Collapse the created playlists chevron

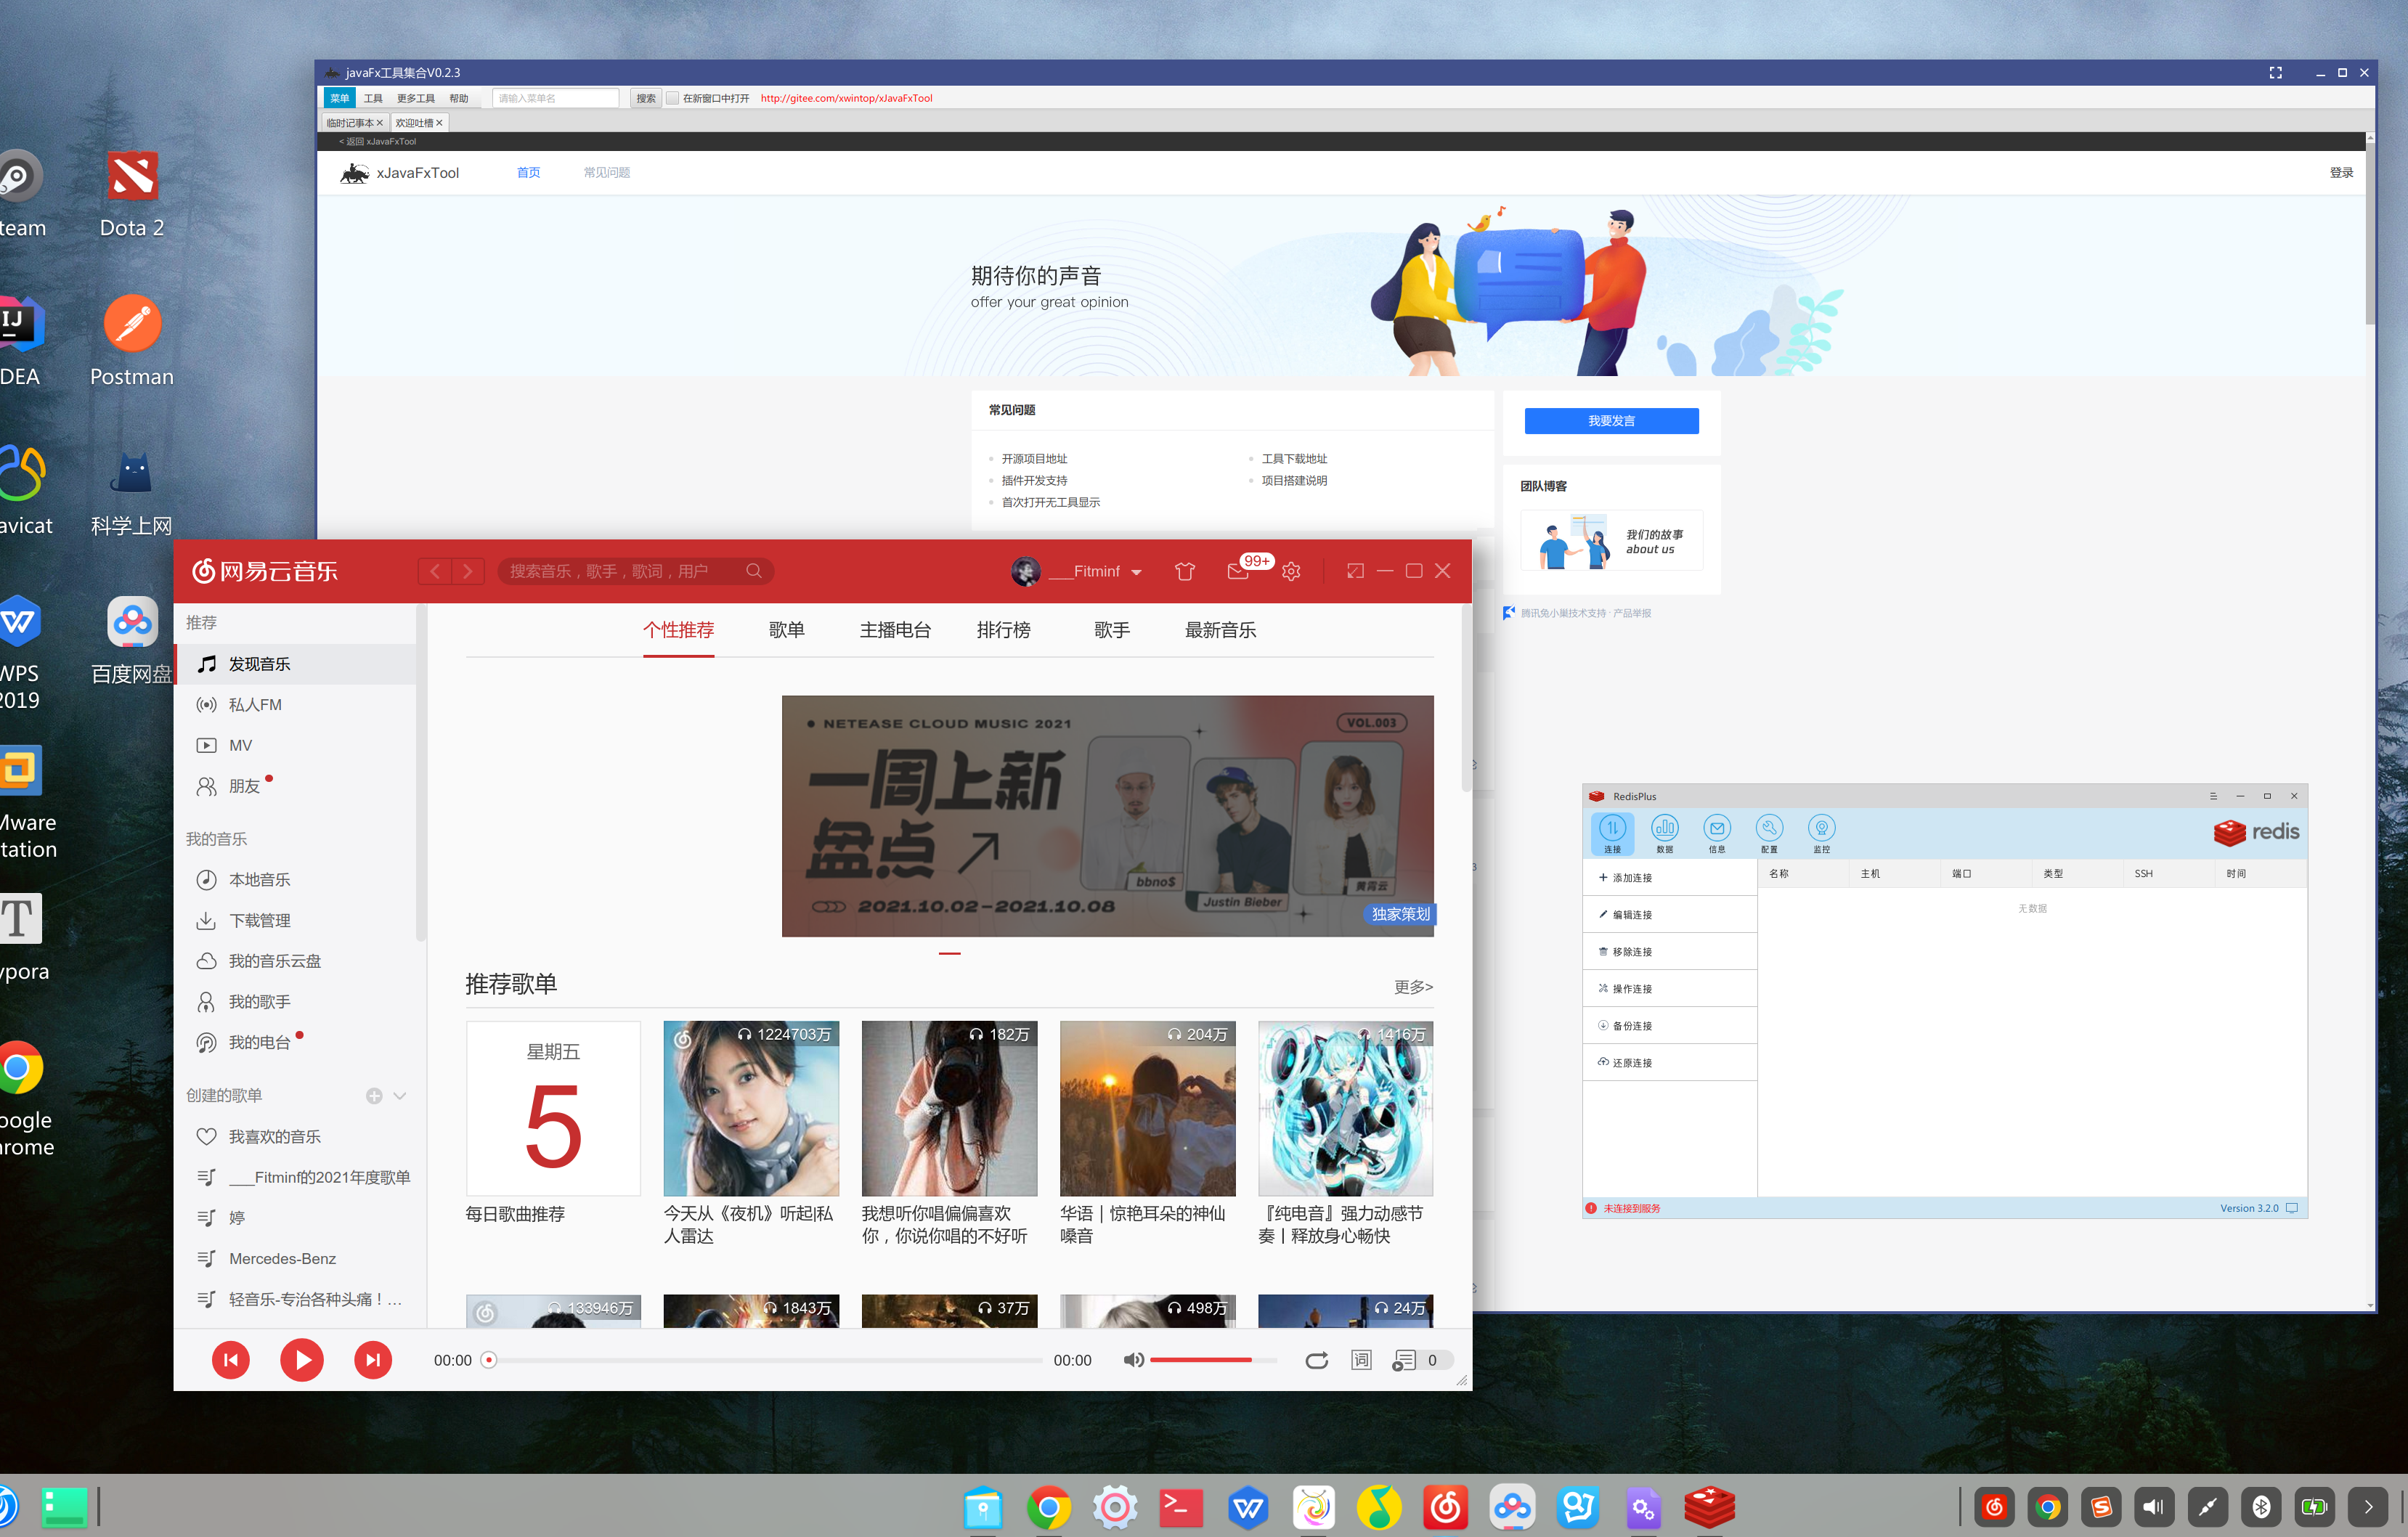click(400, 1095)
